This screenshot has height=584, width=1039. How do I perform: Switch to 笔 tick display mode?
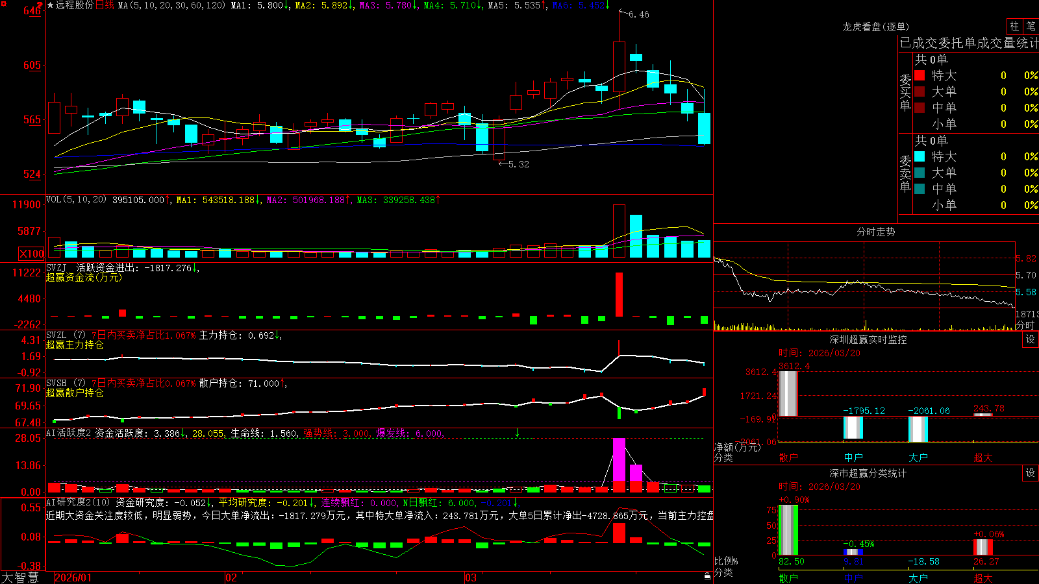point(1031,26)
